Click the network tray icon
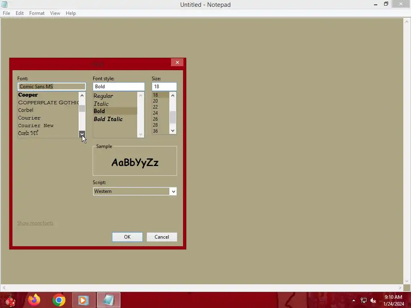This screenshot has height=308, width=411. click(364, 300)
